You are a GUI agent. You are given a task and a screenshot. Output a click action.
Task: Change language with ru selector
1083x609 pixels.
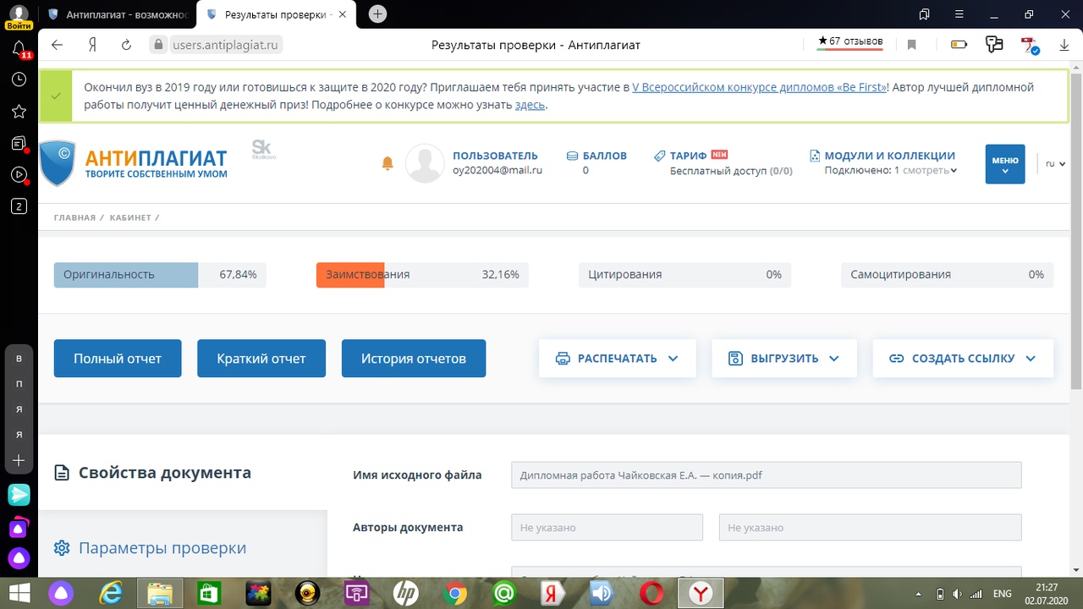coord(1054,164)
